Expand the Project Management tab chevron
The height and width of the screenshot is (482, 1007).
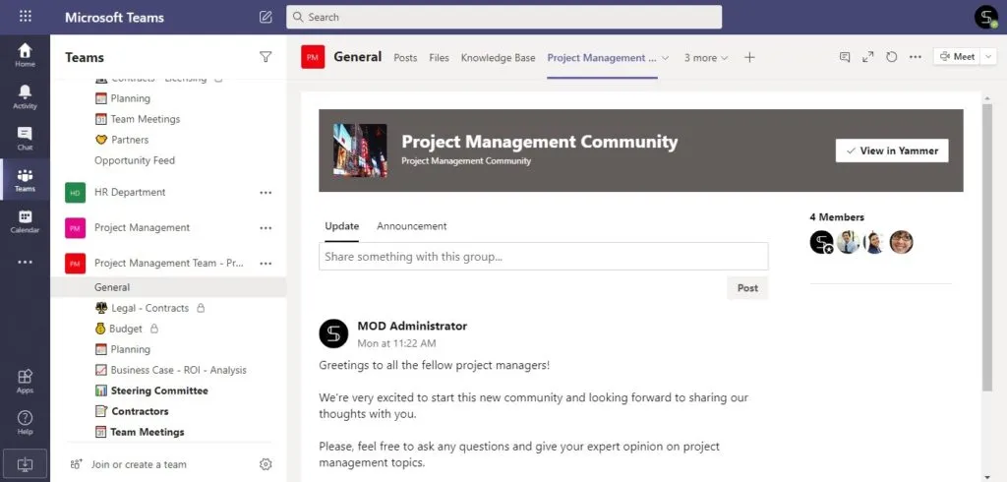[666, 58]
